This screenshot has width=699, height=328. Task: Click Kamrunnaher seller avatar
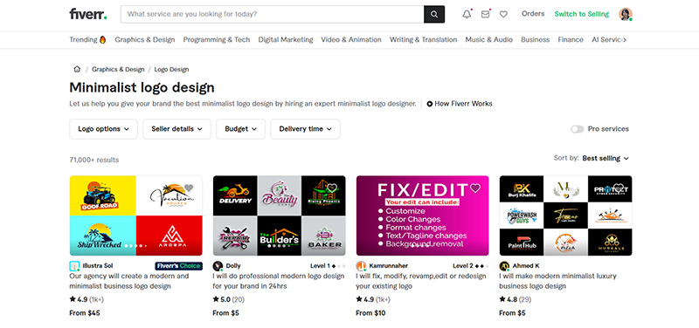pyautogui.click(x=361, y=266)
